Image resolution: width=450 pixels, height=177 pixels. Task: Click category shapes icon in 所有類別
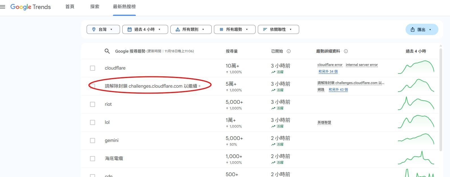[x=178, y=29]
